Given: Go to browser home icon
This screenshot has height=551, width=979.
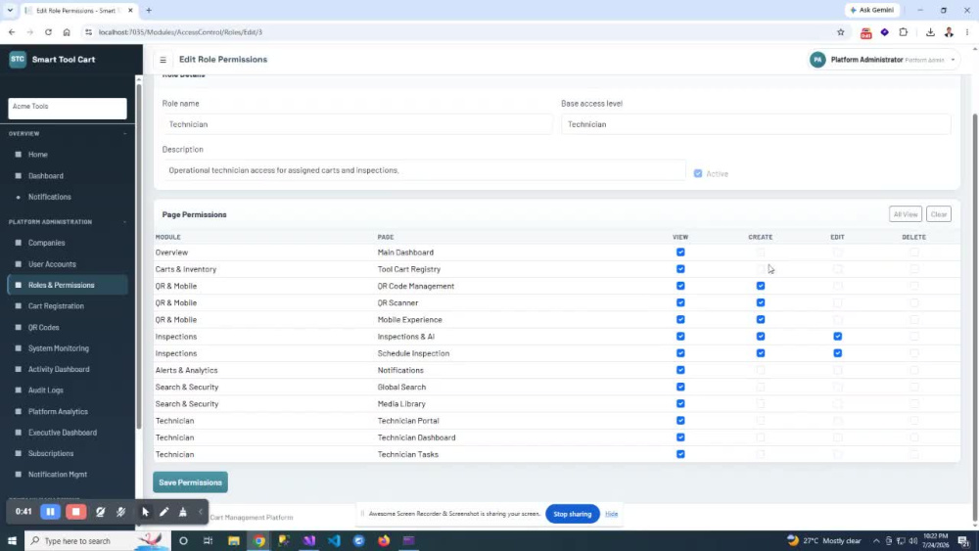Looking at the screenshot, I should (x=67, y=32).
